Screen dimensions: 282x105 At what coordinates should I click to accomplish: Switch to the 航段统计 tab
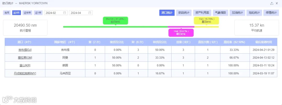point(184,13)
